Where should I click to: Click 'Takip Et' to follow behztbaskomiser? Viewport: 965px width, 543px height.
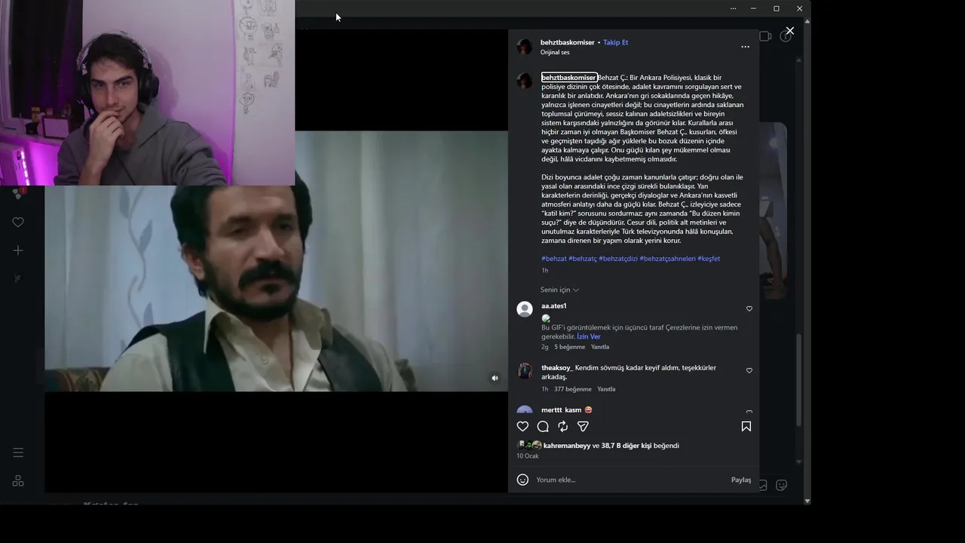pyautogui.click(x=615, y=42)
